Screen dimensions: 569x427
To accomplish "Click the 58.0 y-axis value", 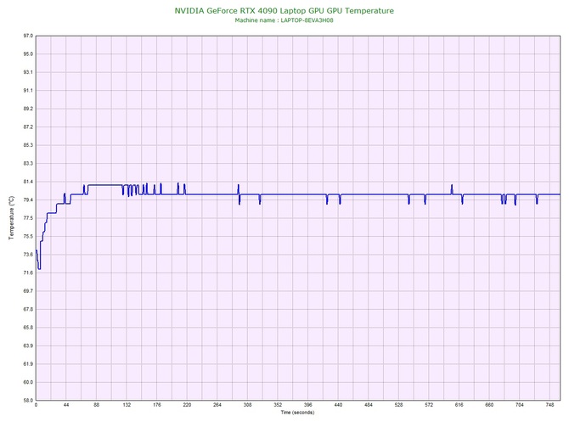I will [28, 401].
